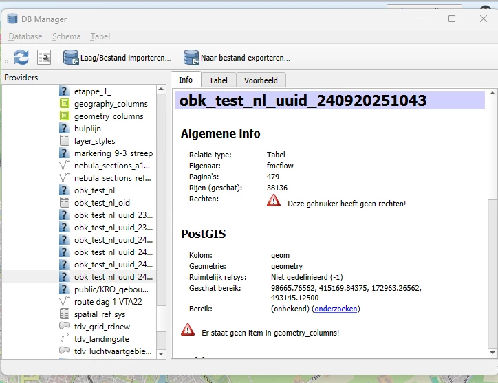This screenshot has width=498, height=383.
Task: Select tdv_luchtvaartgebie polygon layer
Action: (113, 351)
